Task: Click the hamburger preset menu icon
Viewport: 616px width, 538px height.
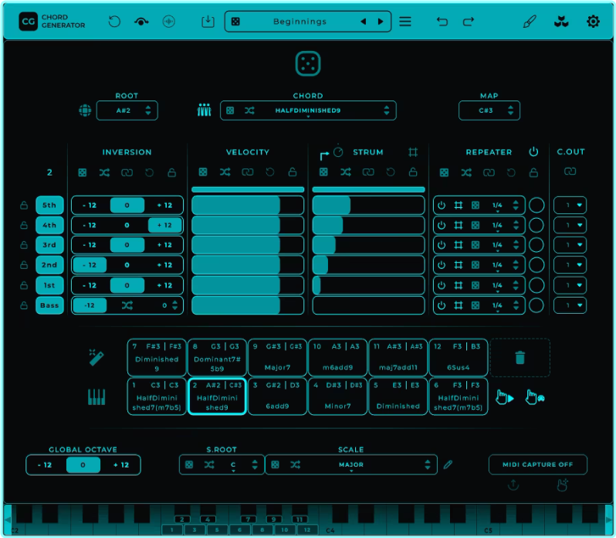Action: 405,22
